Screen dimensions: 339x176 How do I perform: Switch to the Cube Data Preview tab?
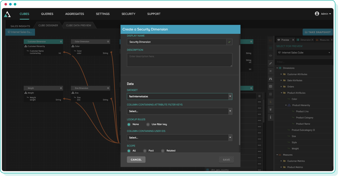78,25
